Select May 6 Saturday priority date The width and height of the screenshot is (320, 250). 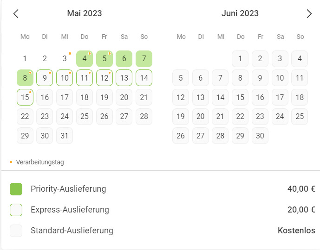tap(124, 59)
